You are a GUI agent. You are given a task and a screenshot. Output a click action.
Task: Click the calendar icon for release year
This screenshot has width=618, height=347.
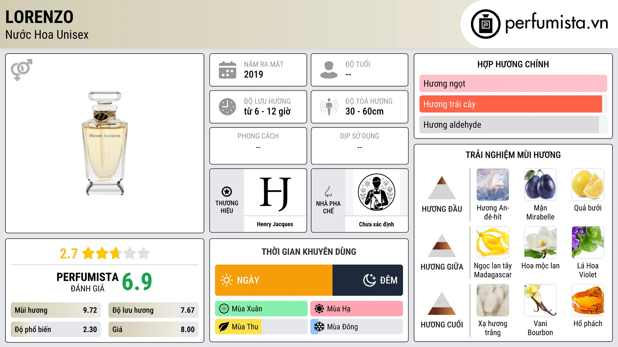[x=228, y=70]
